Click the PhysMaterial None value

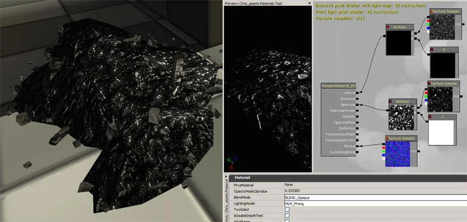point(288,185)
